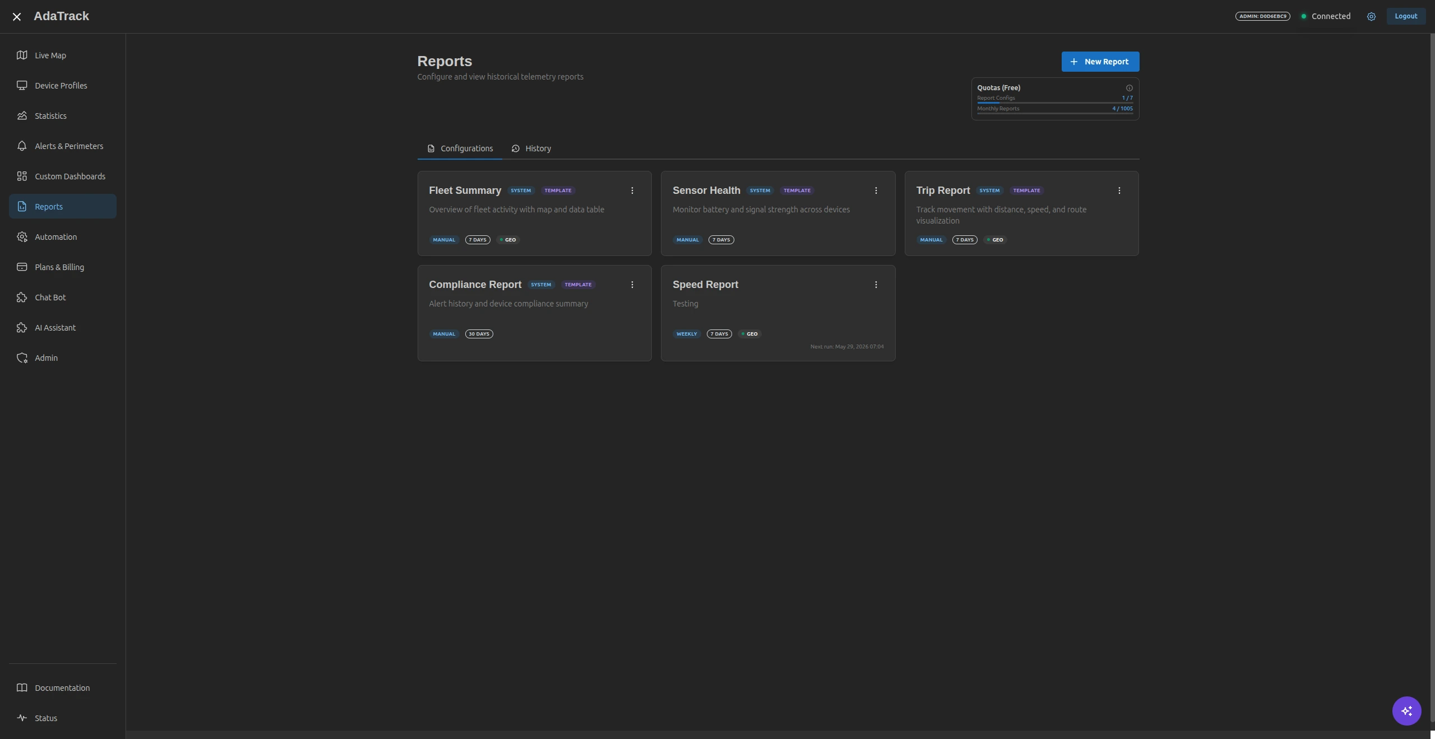Click the 'Quotas (Free)' heading
Viewport: 1435px width, 739px height.
click(998, 88)
